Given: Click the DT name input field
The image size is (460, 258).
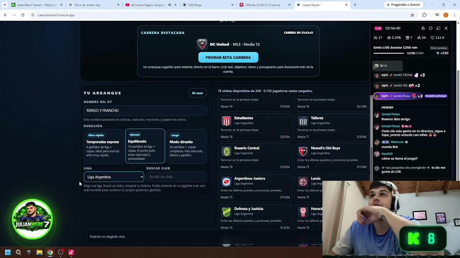Looking at the screenshot, I should click(145, 110).
